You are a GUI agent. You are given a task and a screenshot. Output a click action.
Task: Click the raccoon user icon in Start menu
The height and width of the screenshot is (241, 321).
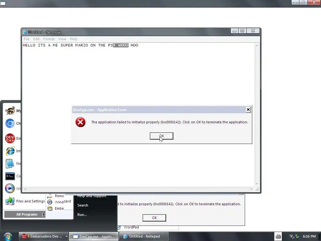pyautogui.click(x=10, y=111)
